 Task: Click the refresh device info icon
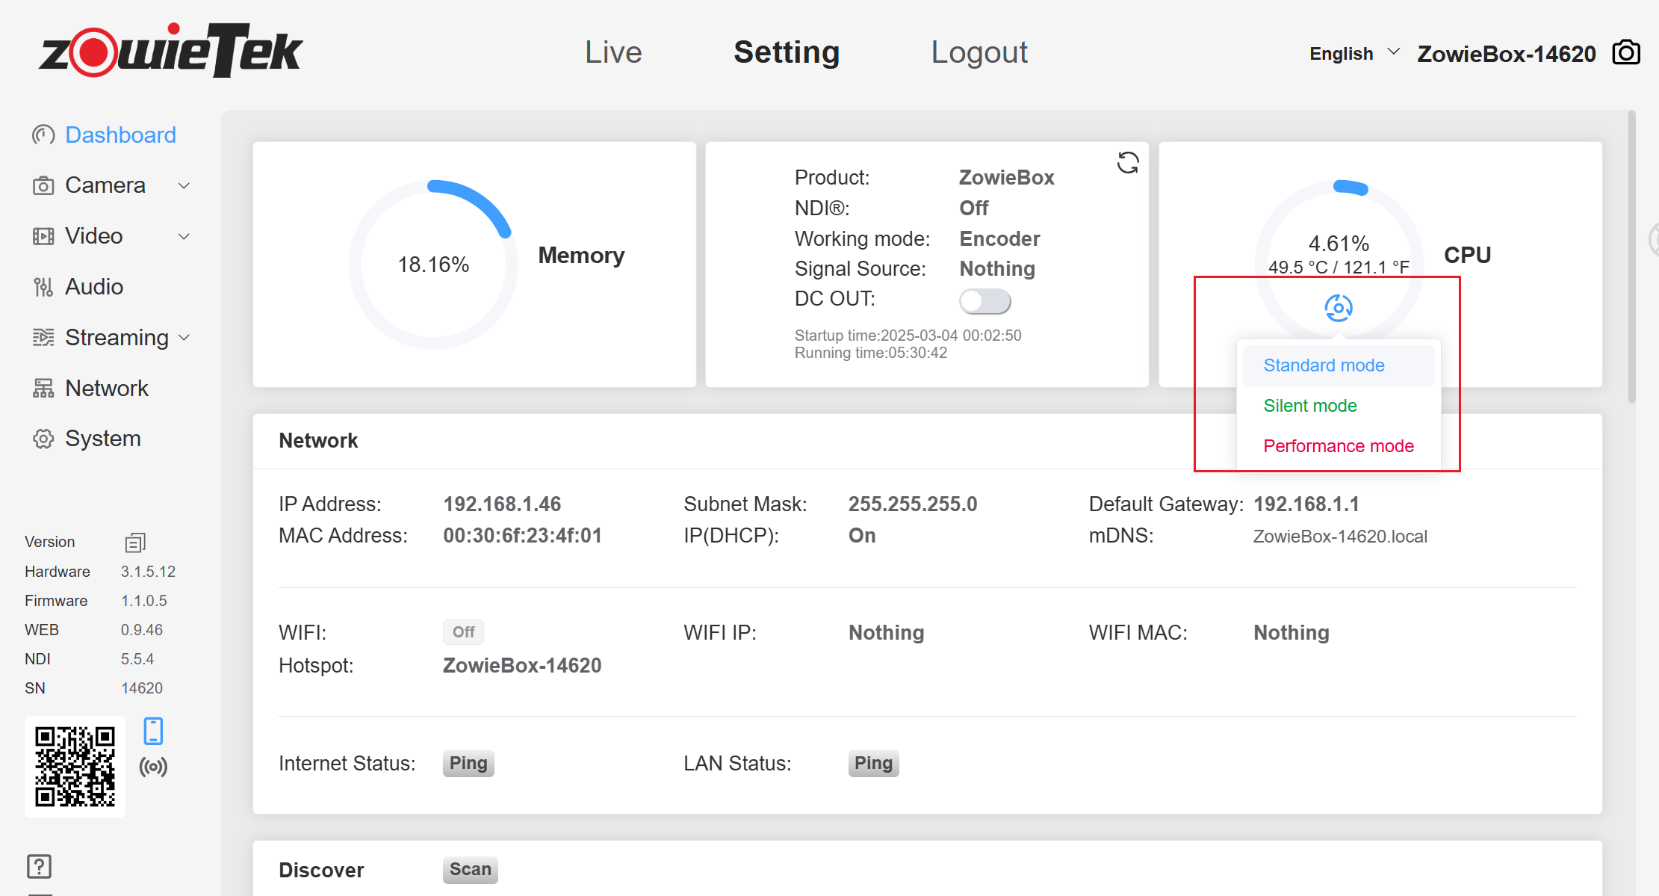coord(1127,162)
